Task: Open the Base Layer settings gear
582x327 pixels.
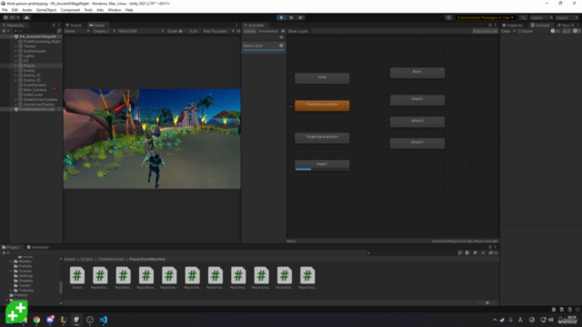Action: [281, 45]
